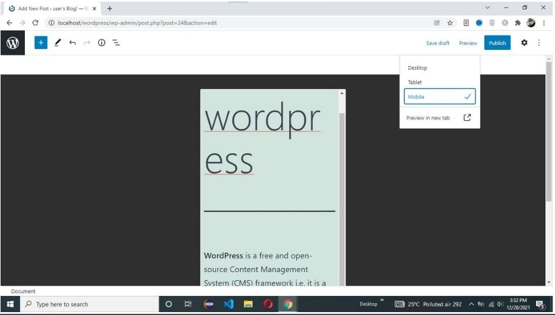Select the checked Mobile preview option

pyautogui.click(x=439, y=97)
